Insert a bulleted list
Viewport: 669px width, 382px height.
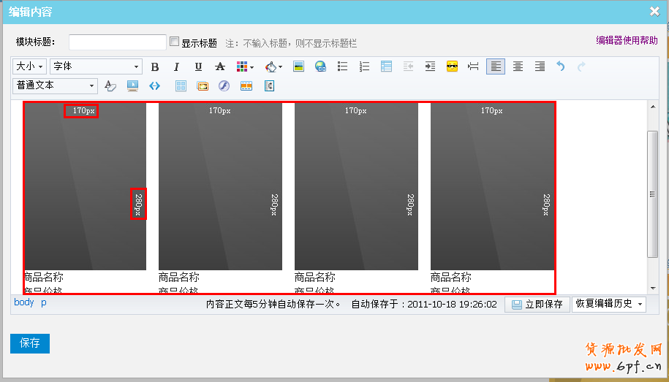(x=342, y=66)
